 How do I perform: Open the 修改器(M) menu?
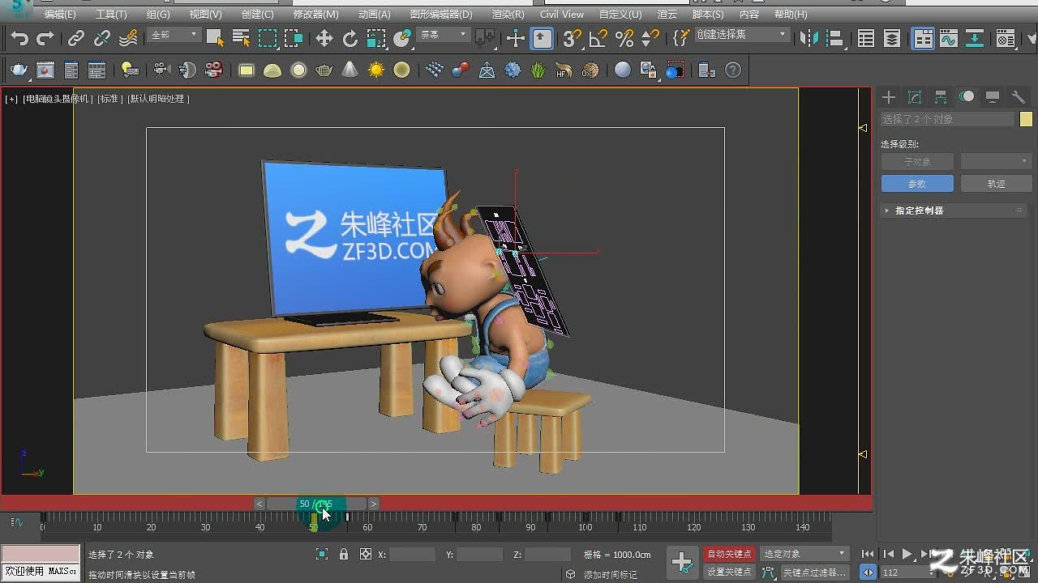315,15
